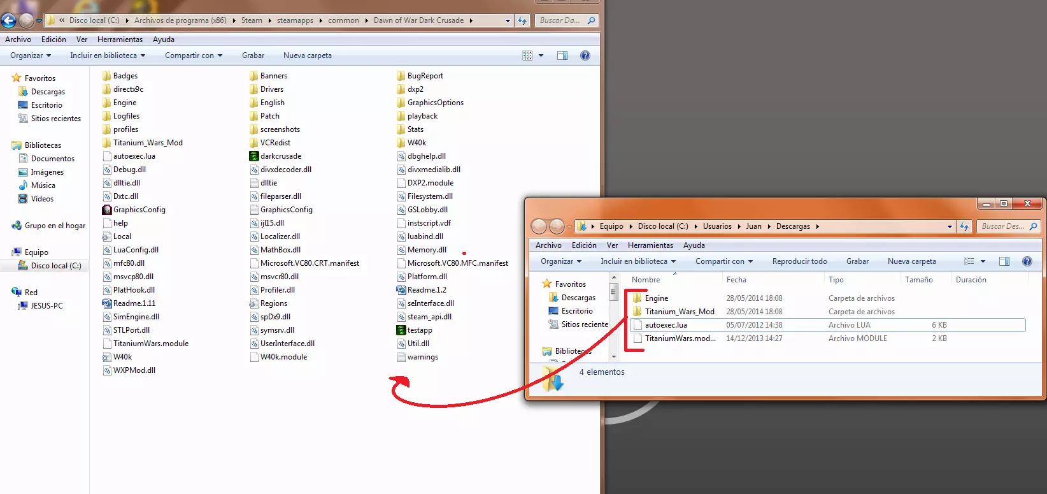Screen dimensions: 1047x494
Task: Click Nueva carpeta in Dark Crusade window
Action: tap(308, 55)
